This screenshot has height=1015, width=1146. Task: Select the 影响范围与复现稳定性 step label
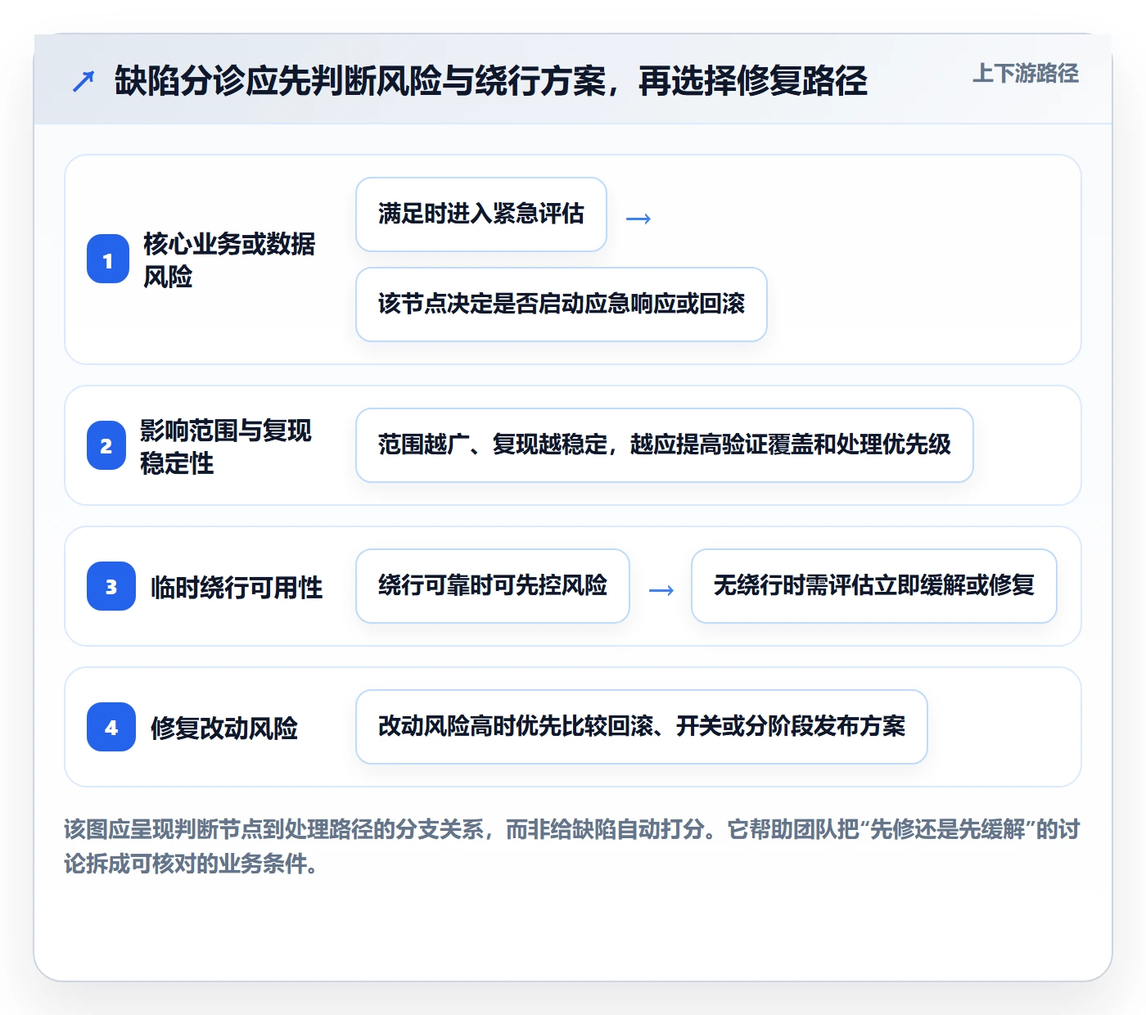[226, 445]
